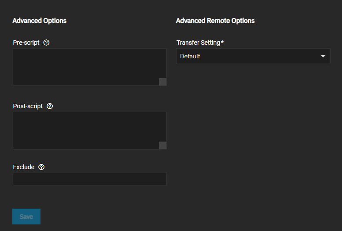The image size is (342, 231).
Task: Expand the Transfer Setting dropdown arrow
Action: click(323, 56)
